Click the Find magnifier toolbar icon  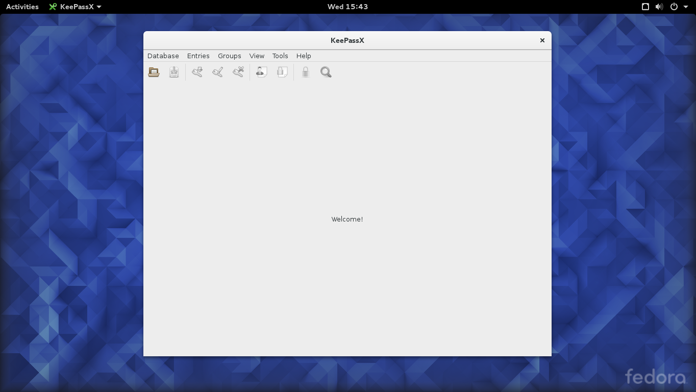point(326,72)
